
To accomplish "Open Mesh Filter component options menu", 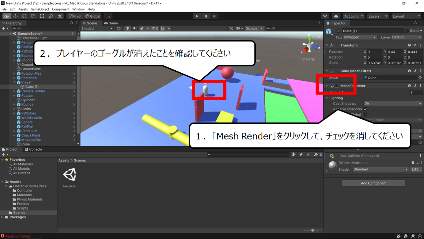I will 420,71.
